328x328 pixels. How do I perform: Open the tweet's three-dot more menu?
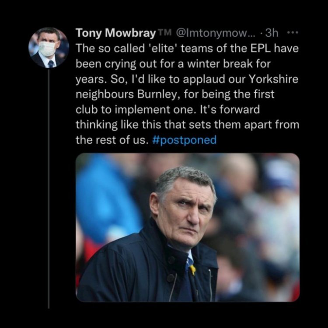[292, 33]
